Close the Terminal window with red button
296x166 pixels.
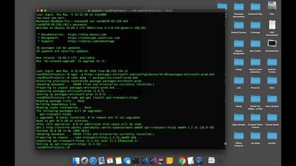tap(38, 11)
